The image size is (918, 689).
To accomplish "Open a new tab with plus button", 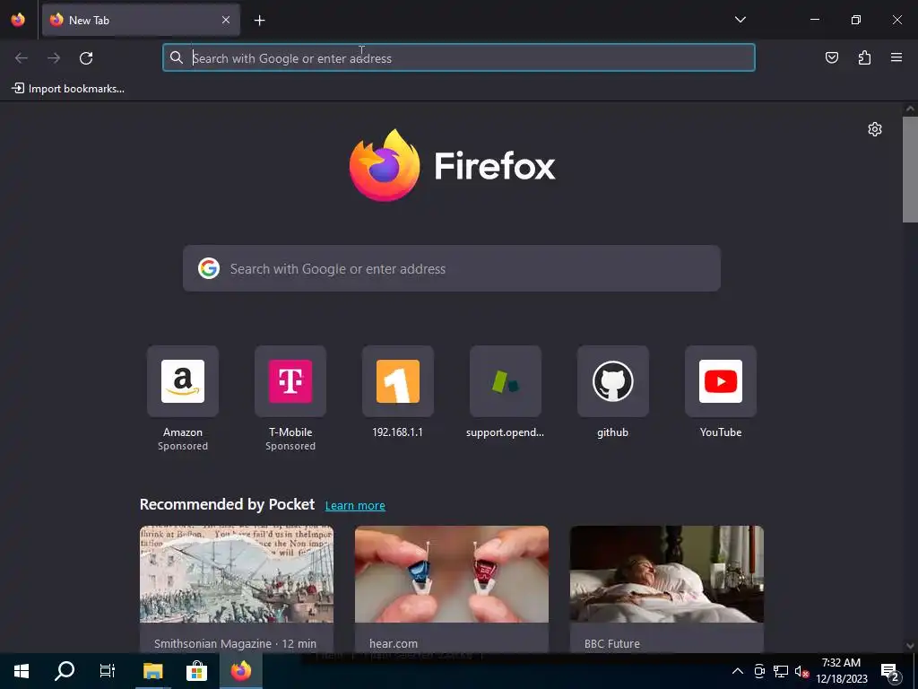I will 259,21.
